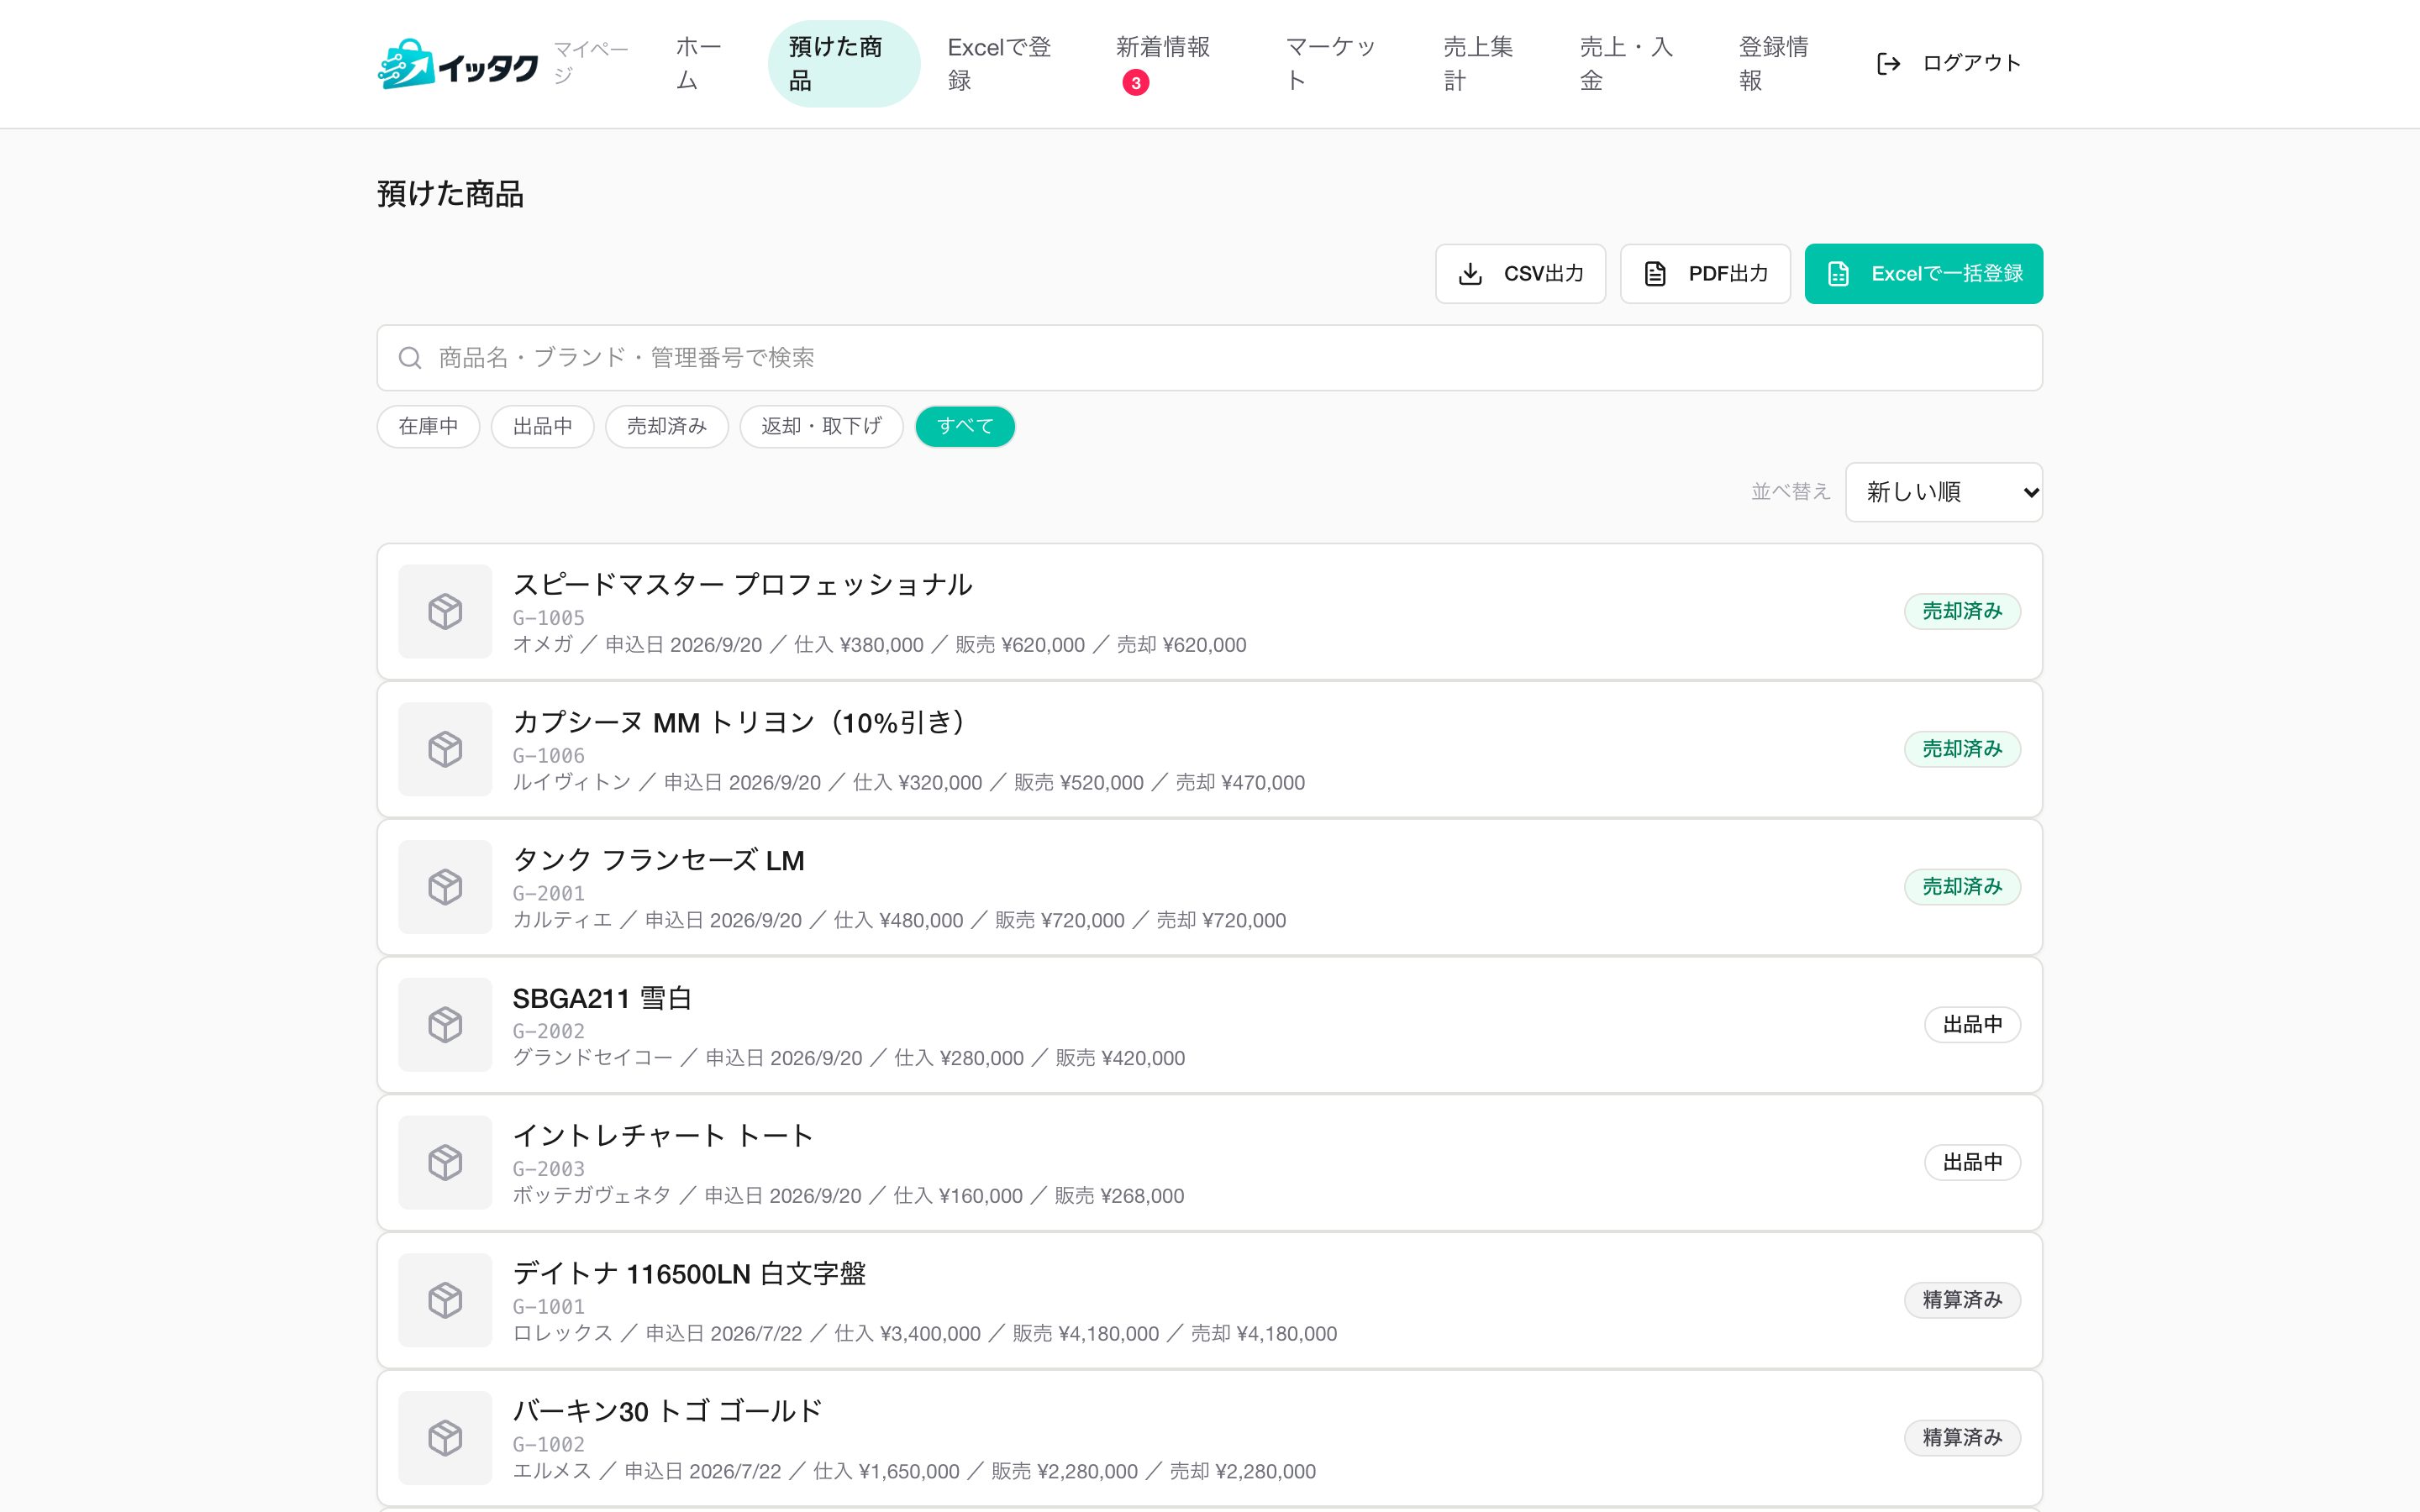Click the magnifier icon in search box
Screen dimensions: 2420x1512
click(410, 358)
